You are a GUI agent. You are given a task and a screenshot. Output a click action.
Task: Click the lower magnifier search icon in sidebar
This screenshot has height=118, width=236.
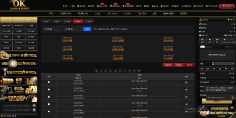34,110
